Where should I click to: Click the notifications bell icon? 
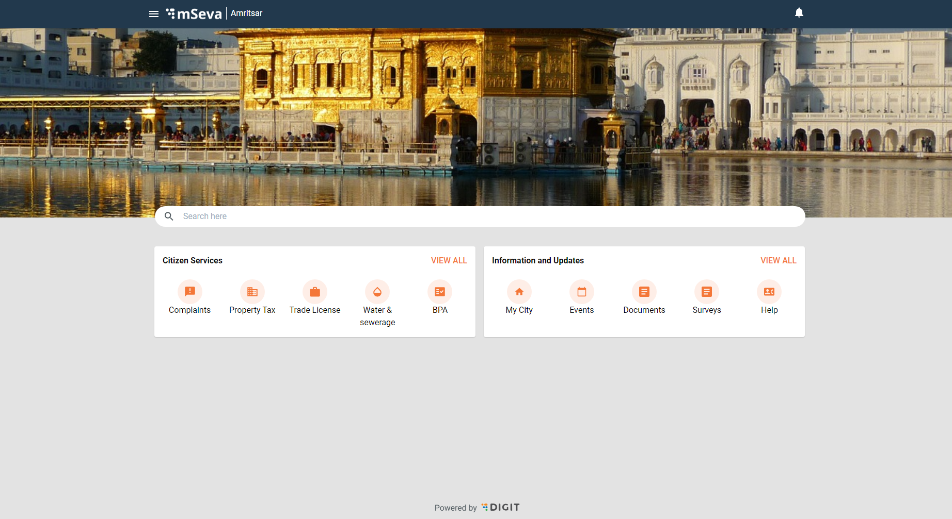tap(799, 13)
